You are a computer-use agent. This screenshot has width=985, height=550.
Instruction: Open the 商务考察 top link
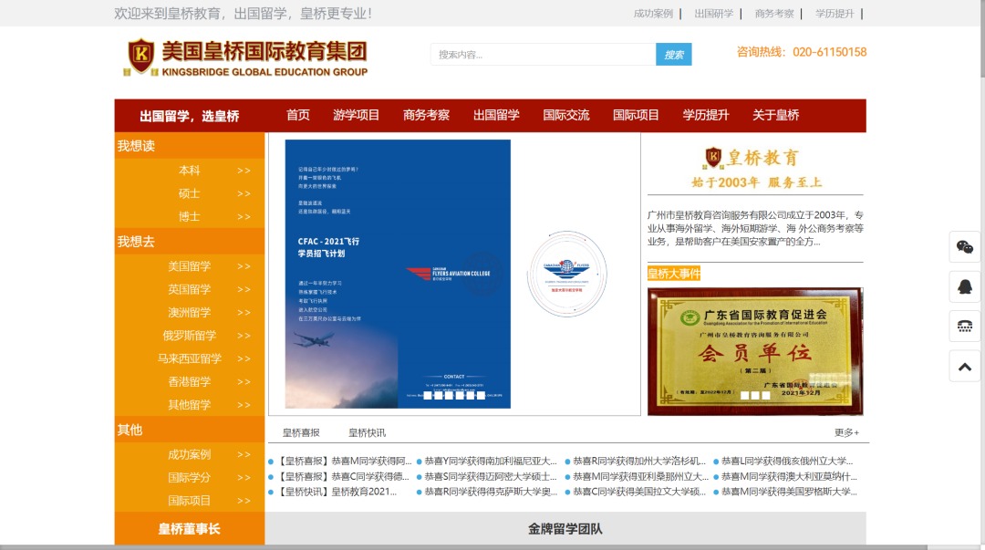pos(774,13)
